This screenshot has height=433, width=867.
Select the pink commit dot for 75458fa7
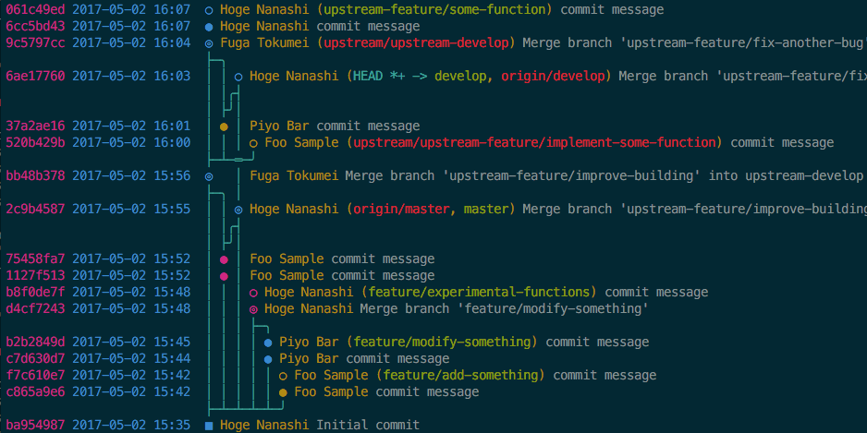tap(224, 259)
